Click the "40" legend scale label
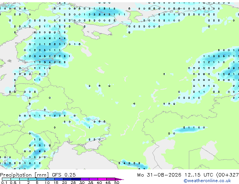Image resolution: width=239 pixels, height=184 pixels. 99,182
